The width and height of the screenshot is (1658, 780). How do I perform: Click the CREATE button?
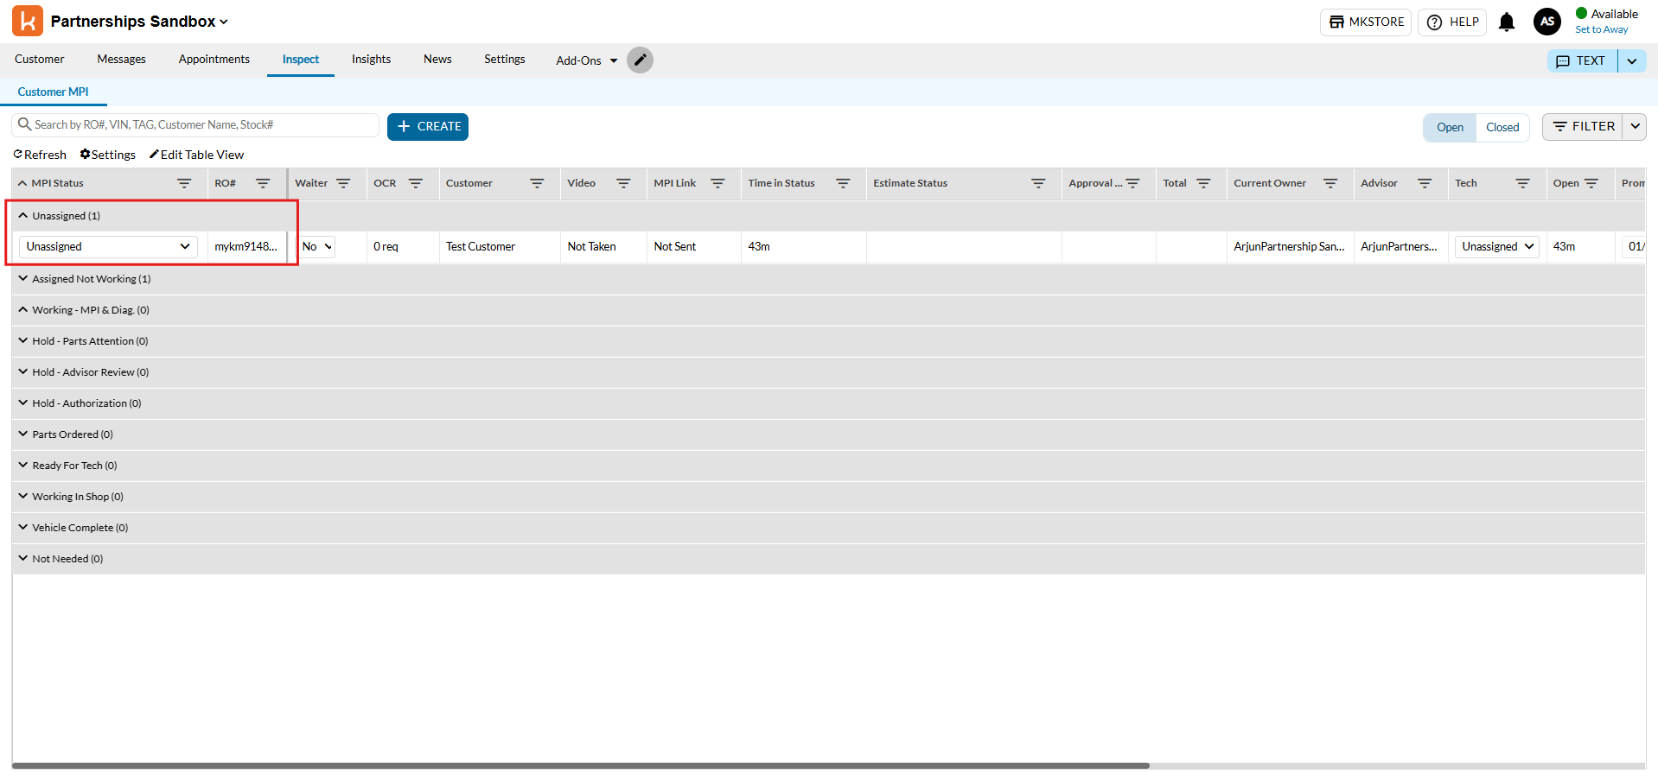[428, 127]
